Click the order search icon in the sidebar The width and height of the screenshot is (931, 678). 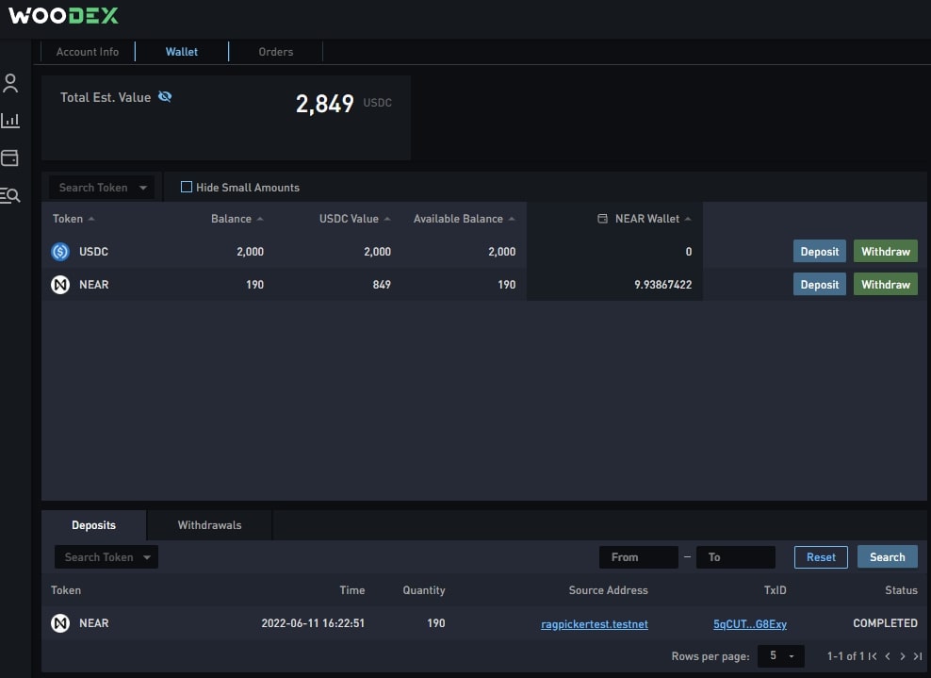(11, 195)
